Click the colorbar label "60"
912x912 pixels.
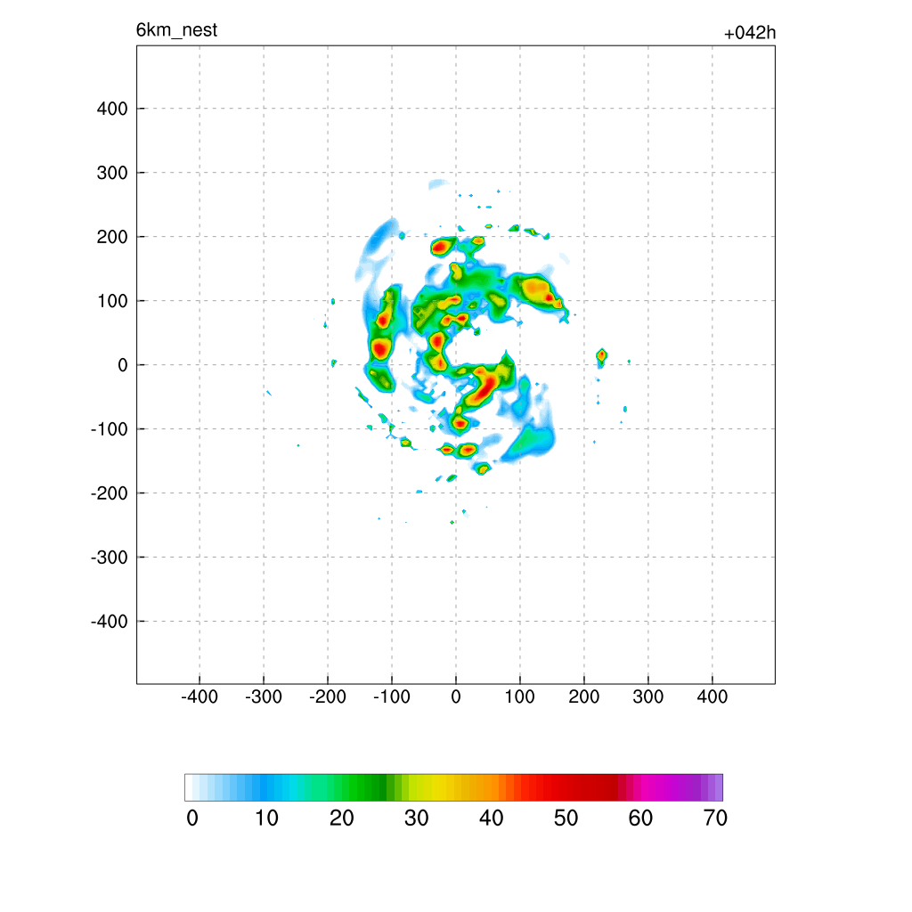[x=640, y=818]
